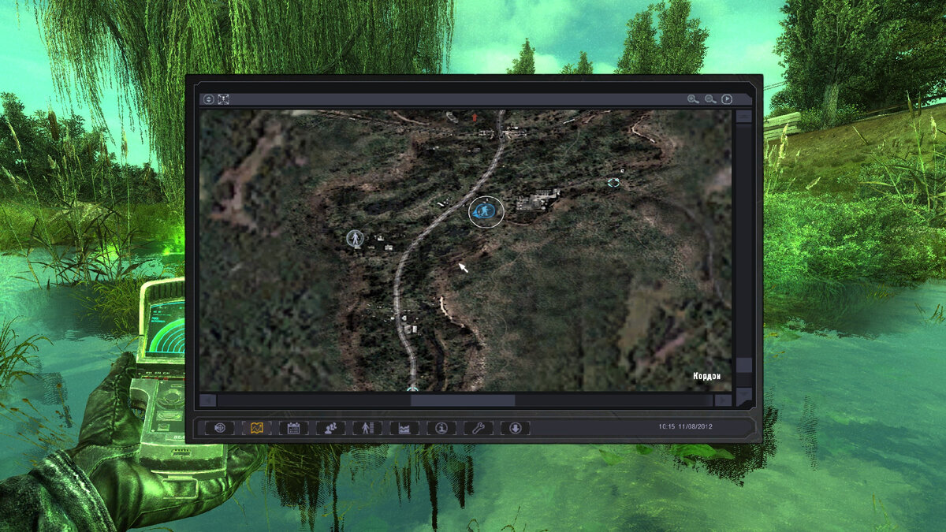Click the horizontal scrollbar thumb
The width and height of the screenshot is (946, 532).
point(463,400)
